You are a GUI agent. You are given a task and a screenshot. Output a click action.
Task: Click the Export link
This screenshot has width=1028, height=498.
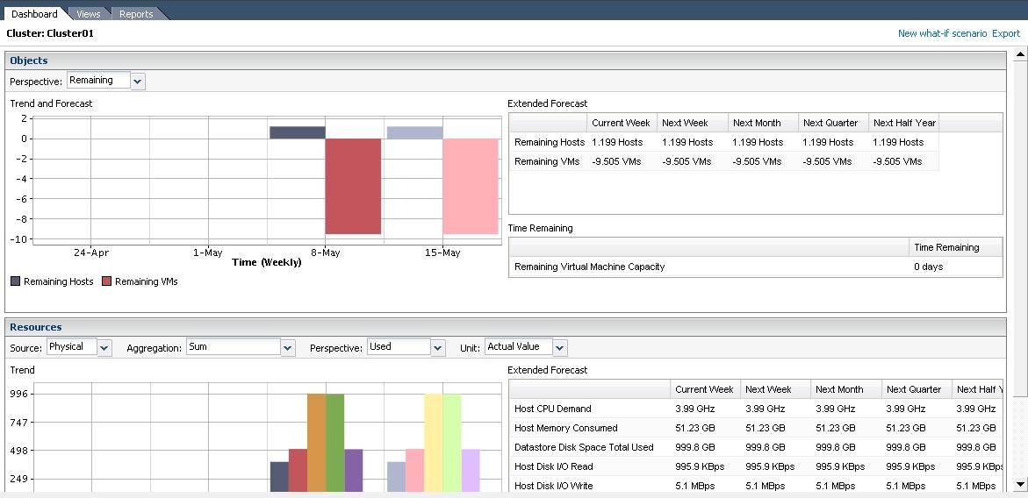point(1006,33)
